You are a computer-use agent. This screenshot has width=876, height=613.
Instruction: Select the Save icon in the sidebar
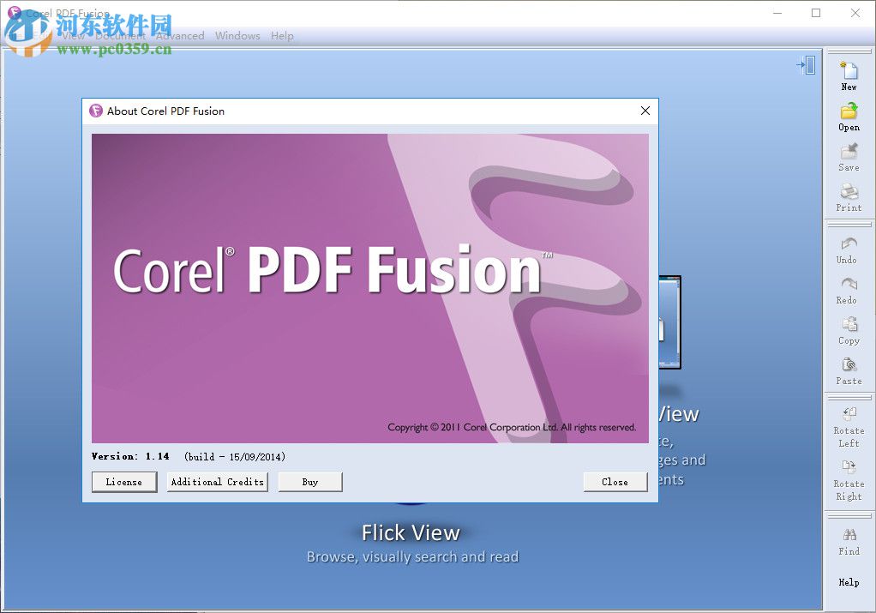click(848, 158)
